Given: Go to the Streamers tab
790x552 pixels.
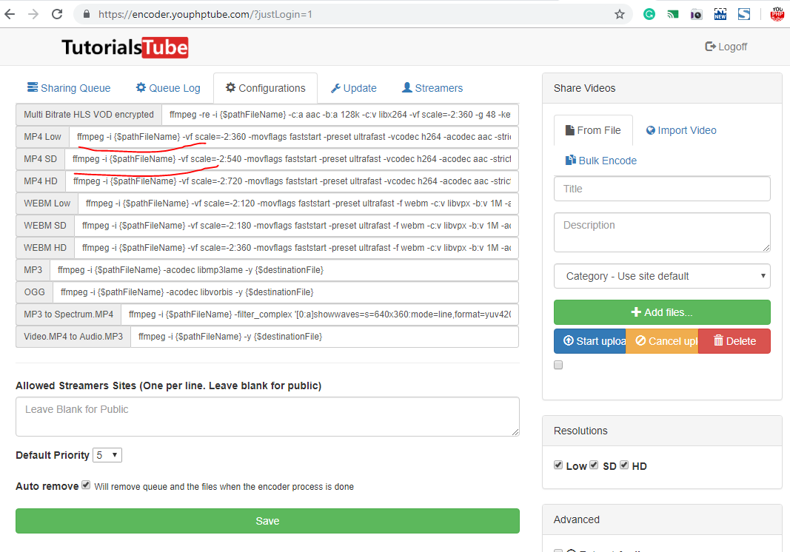Looking at the screenshot, I should (432, 88).
